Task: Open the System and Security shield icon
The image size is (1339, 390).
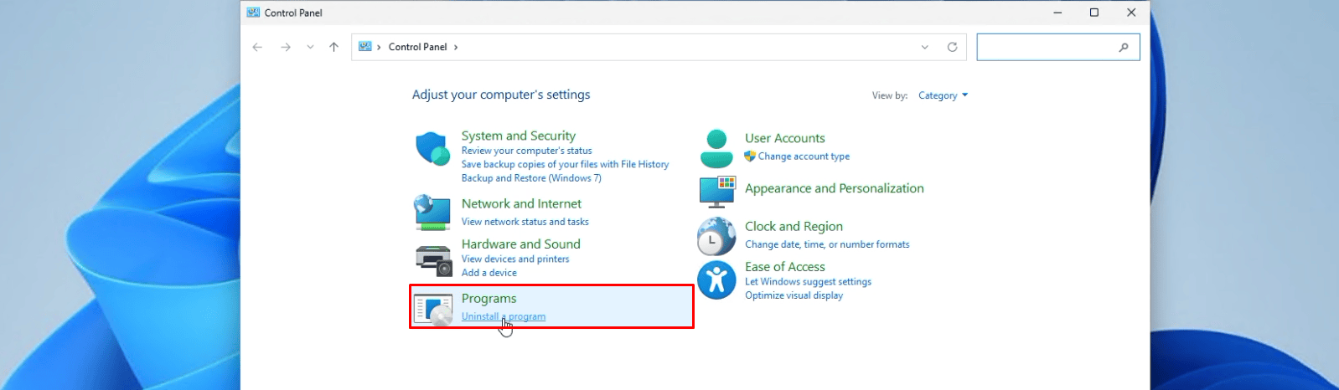Action: pyautogui.click(x=433, y=149)
